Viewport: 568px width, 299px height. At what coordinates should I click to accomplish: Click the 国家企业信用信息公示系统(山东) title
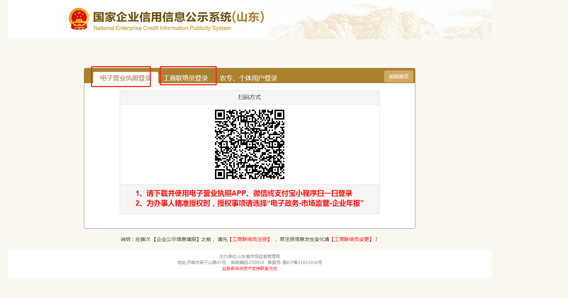click(178, 17)
